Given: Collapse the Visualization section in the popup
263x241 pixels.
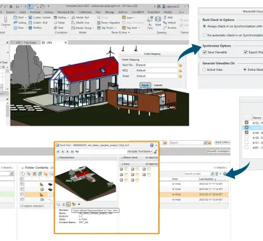Looking at the screenshot, I should point(58,157).
